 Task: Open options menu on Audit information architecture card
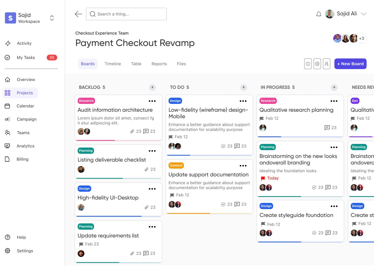tap(152, 101)
